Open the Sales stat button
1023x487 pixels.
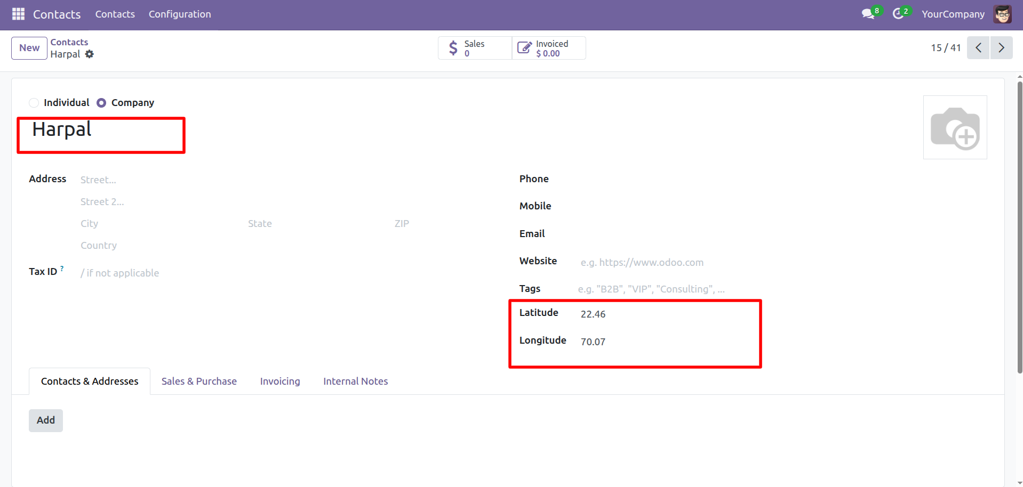tap(475, 48)
